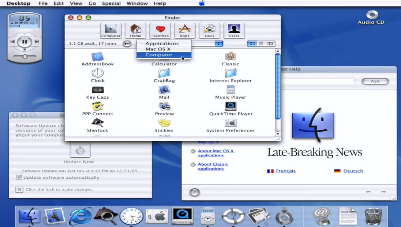
Task: Click the Apple logo in the menu bar
Action: (202, 3)
